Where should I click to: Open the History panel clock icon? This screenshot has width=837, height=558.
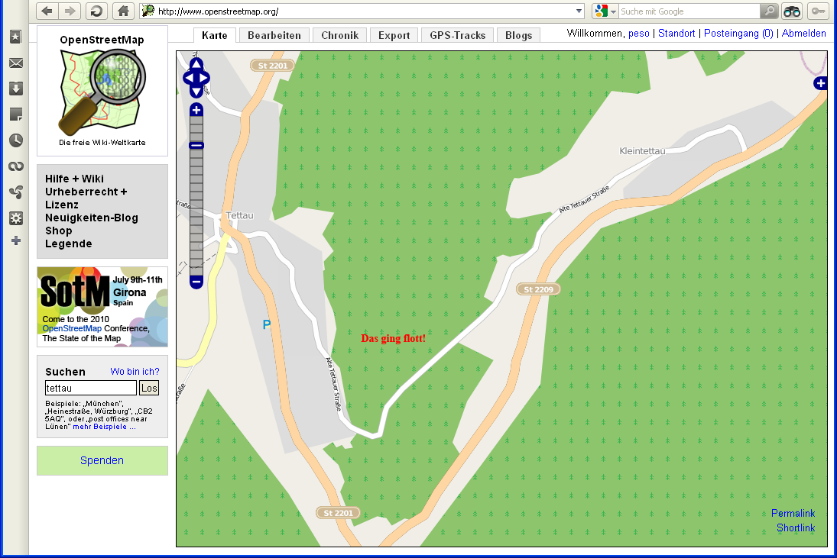coord(15,140)
